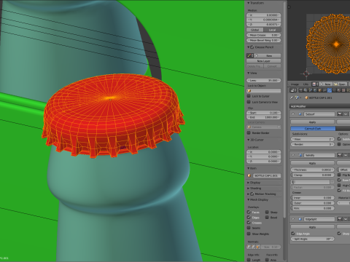Toggle Edges overlay checkbox
Screen dimensions: 350x262
tap(249, 218)
